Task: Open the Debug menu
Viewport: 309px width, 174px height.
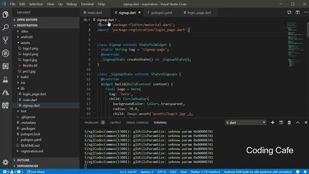Action: pos(71,4)
